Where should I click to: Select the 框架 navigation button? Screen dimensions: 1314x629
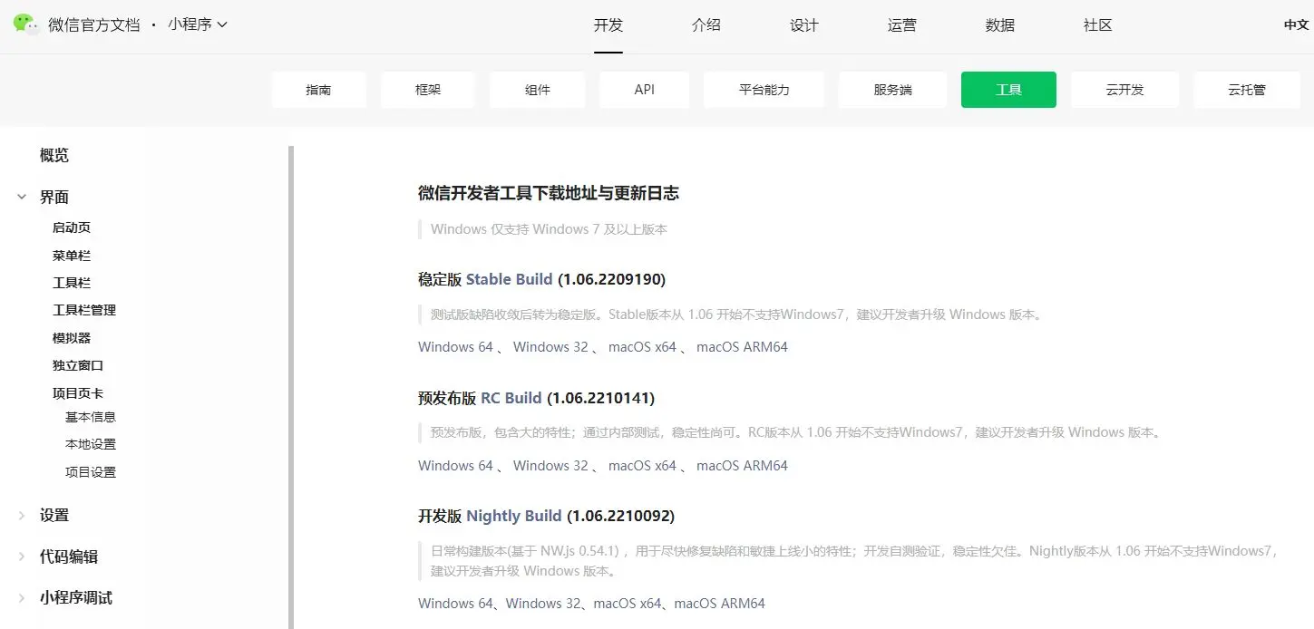coord(426,90)
